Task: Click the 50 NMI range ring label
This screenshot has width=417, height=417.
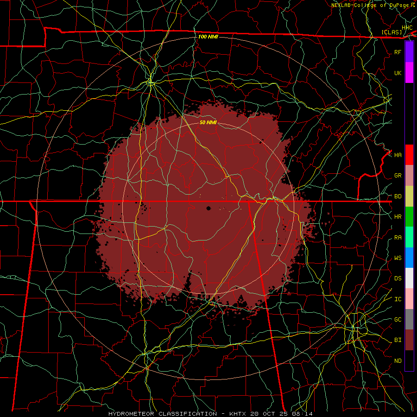Action: point(208,122)
